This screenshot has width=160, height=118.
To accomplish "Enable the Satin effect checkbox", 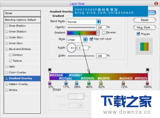I will [7, 66].
